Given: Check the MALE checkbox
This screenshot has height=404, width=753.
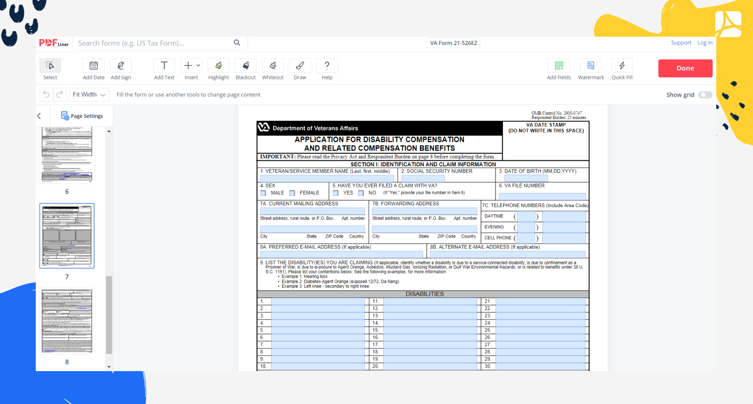Looking at the screenshot, I should (x=264, y=193).
